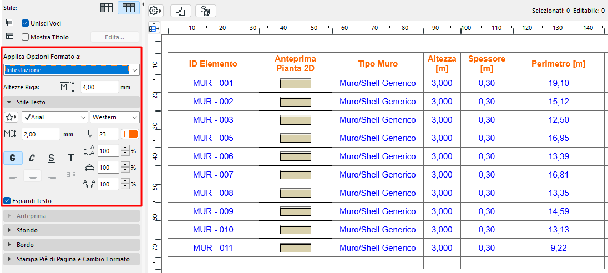Open the schedule settings gear menu
608x273 pixels.
[x=155, y=11]
